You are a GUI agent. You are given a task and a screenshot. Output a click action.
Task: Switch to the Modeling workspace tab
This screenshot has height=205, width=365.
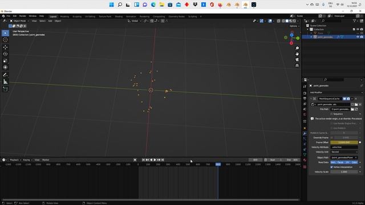[x=64, y=17]
